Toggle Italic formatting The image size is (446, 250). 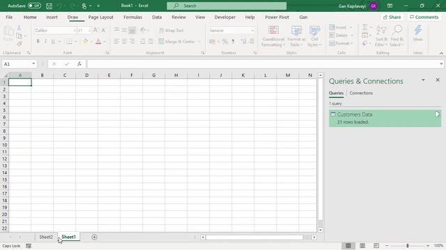click(x=45, y=42)
